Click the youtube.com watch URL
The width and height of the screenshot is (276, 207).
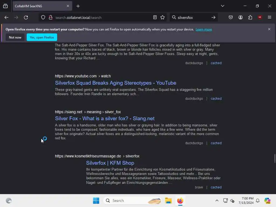click(83, 76)
